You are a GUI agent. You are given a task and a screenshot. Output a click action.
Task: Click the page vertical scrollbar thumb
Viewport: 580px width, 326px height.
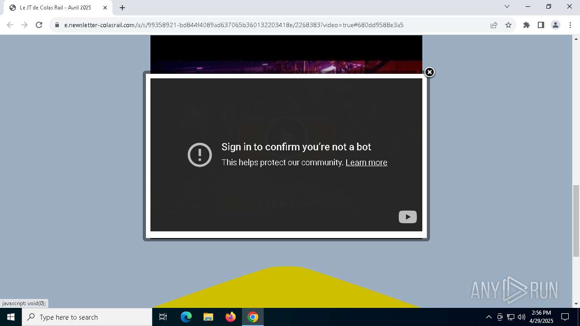pyautogui.click(x=576, y=221)
